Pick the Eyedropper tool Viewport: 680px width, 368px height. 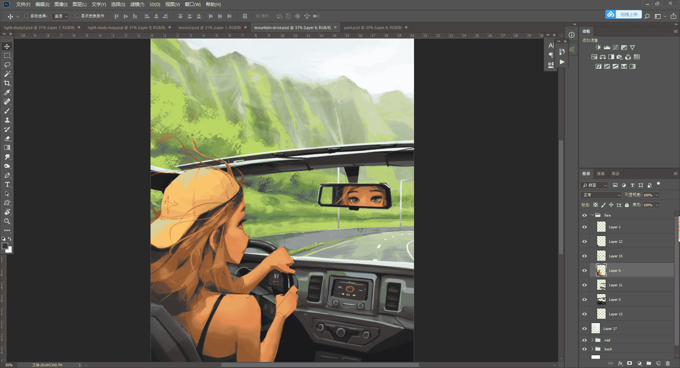[7, 92]
